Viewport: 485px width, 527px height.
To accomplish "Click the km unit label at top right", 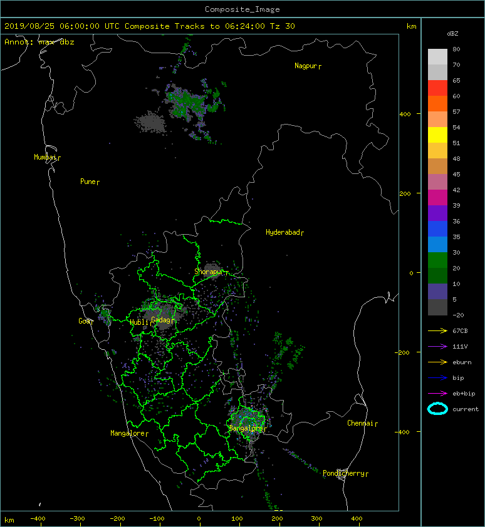I will coord(412,26).
